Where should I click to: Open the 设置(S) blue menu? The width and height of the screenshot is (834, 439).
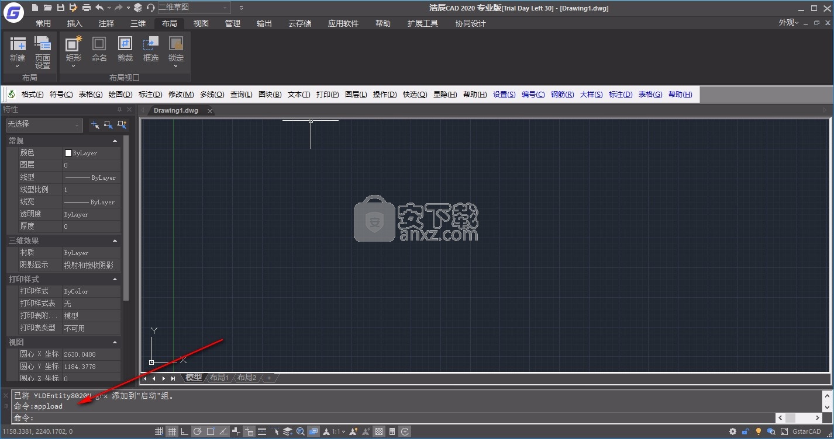[504, 95]
